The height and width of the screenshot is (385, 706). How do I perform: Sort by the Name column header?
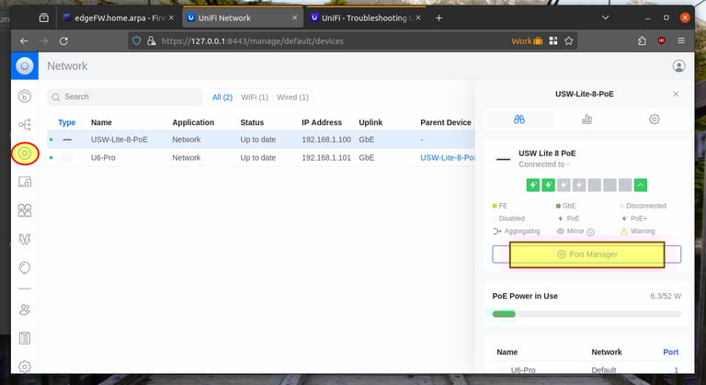101,122
